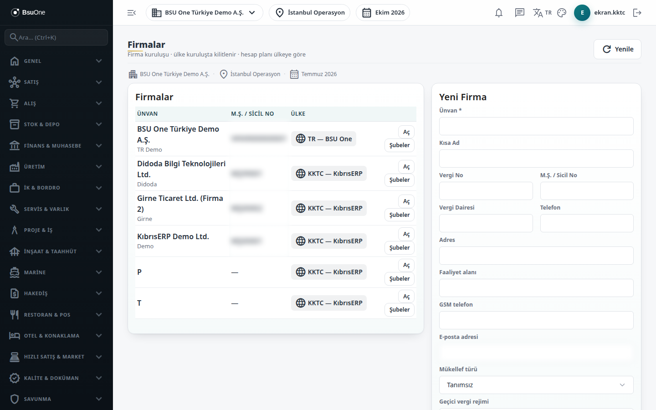Screen dimensions: 656x410
Task: Open the Otel & Konaklama menu item
Action: (56, 336)
